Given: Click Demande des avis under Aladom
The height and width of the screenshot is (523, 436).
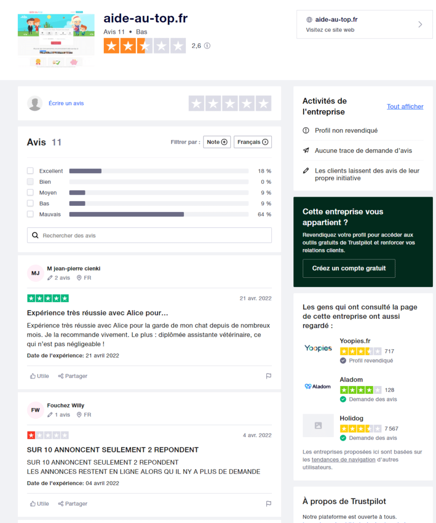Looking at the screenshot, I should (x=373, y=399).
